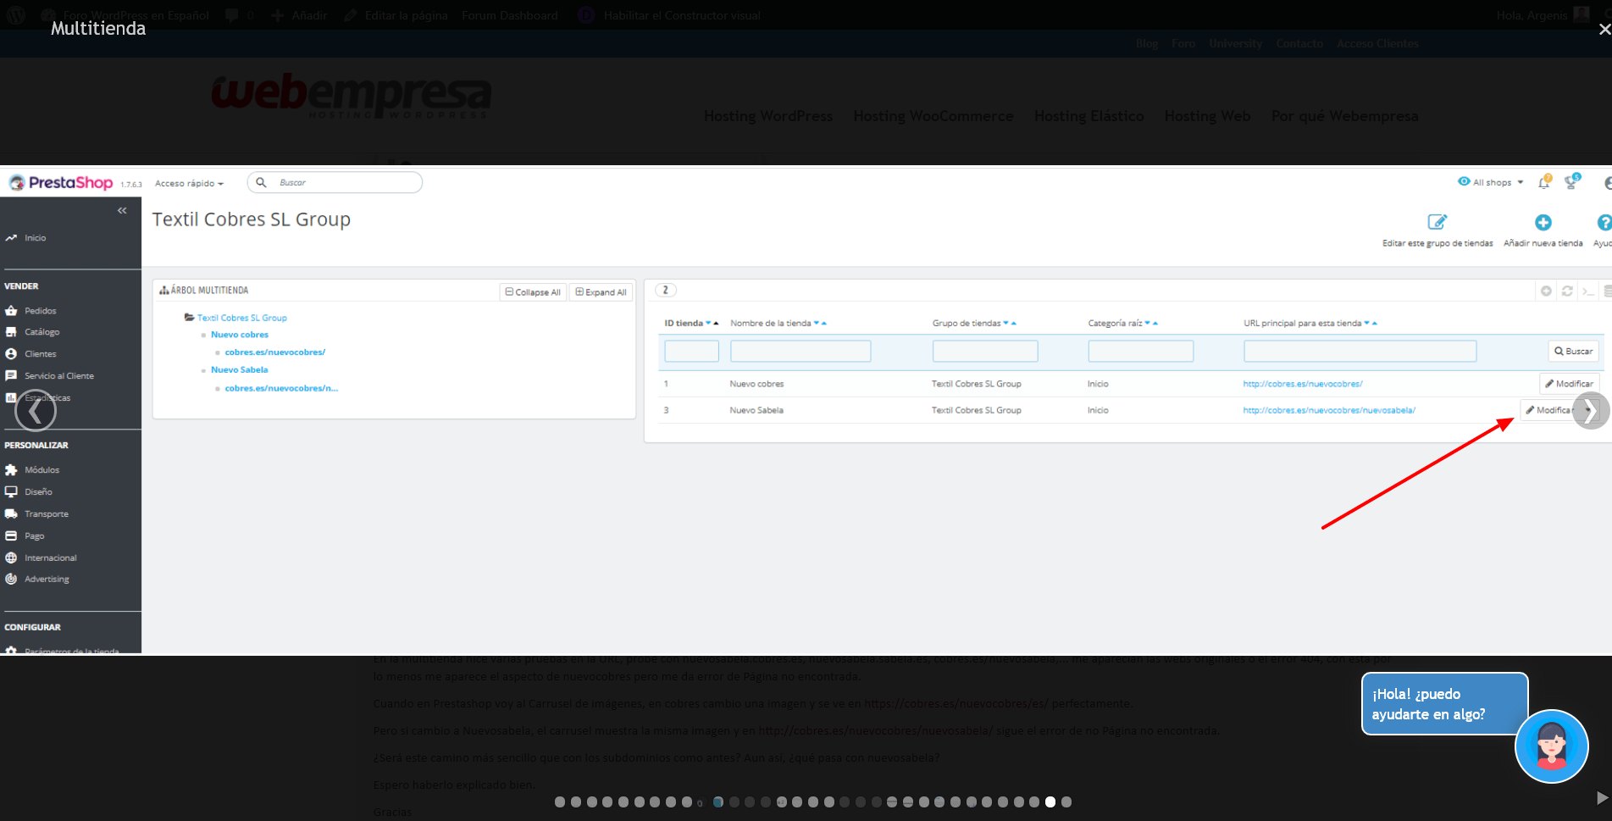Sort Nombre de la tienda descending arrow
The image size is (1612, 821).
tap(817, 324)
